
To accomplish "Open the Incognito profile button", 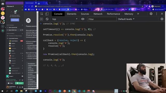I will point(156,6).
